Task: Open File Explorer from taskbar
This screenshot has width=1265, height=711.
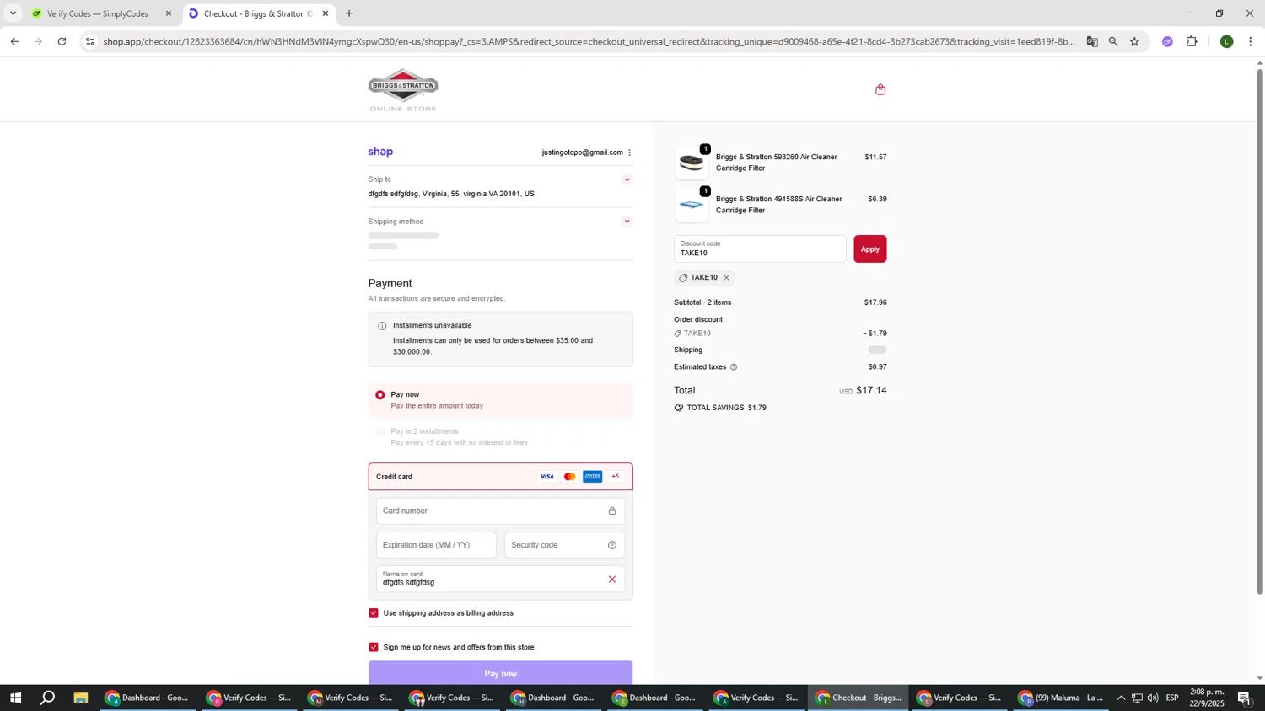Action: (x=81, y=698)
